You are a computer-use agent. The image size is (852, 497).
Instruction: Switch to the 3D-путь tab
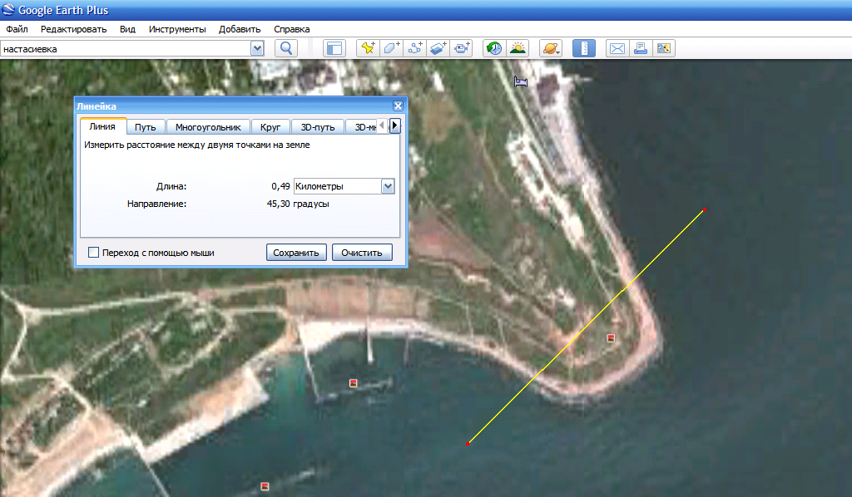tap(318, 127)
